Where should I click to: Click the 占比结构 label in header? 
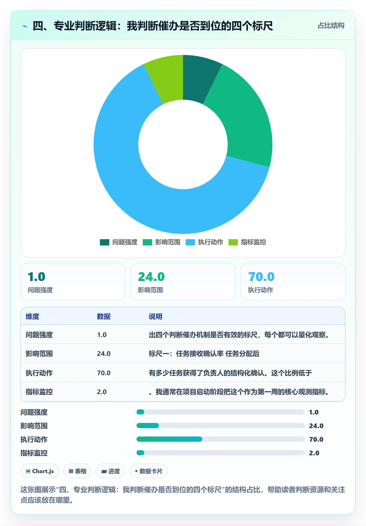point(331,26)
